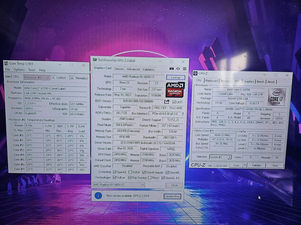
Task: Click the blue info icon in update bar
Action: pyautogui.click(x=98, y=195)
